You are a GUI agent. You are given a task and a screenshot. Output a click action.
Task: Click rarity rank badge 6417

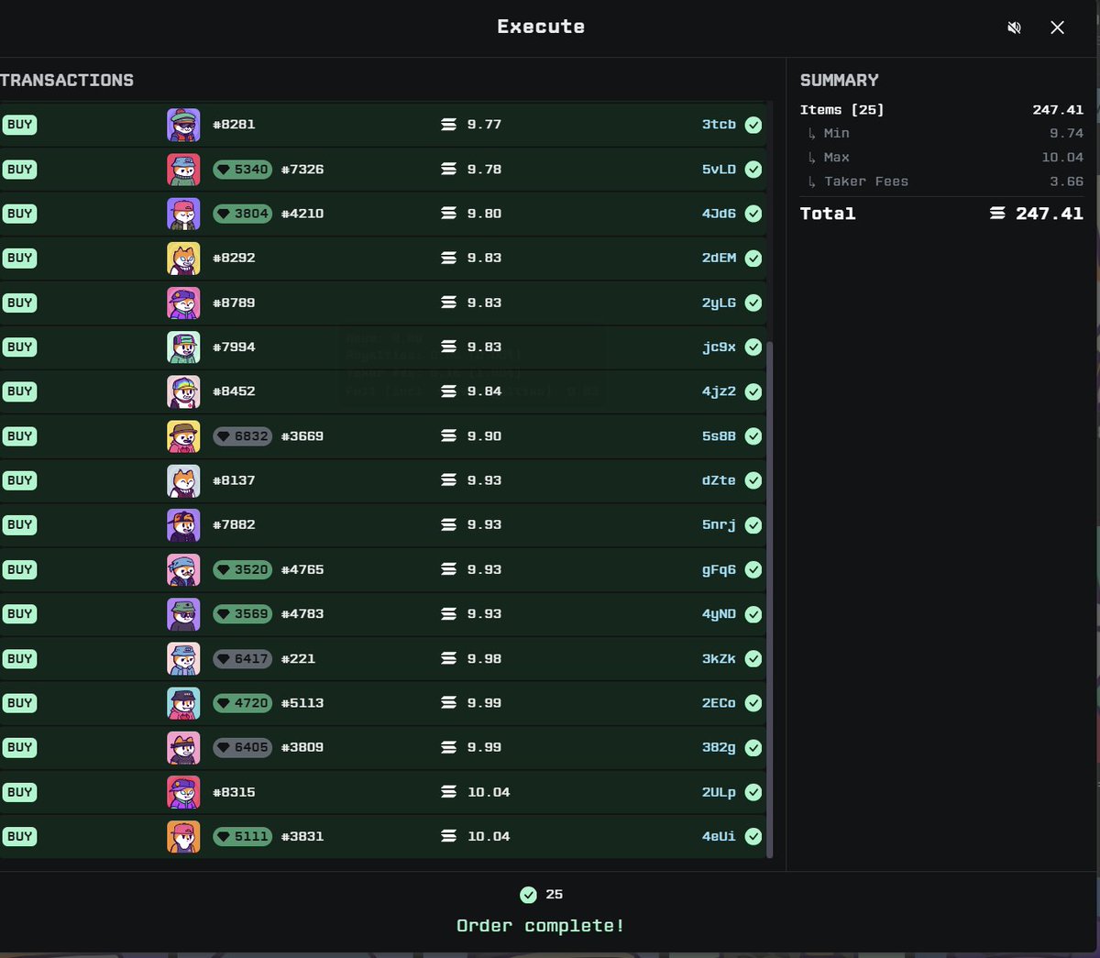(x=242, y=658)
